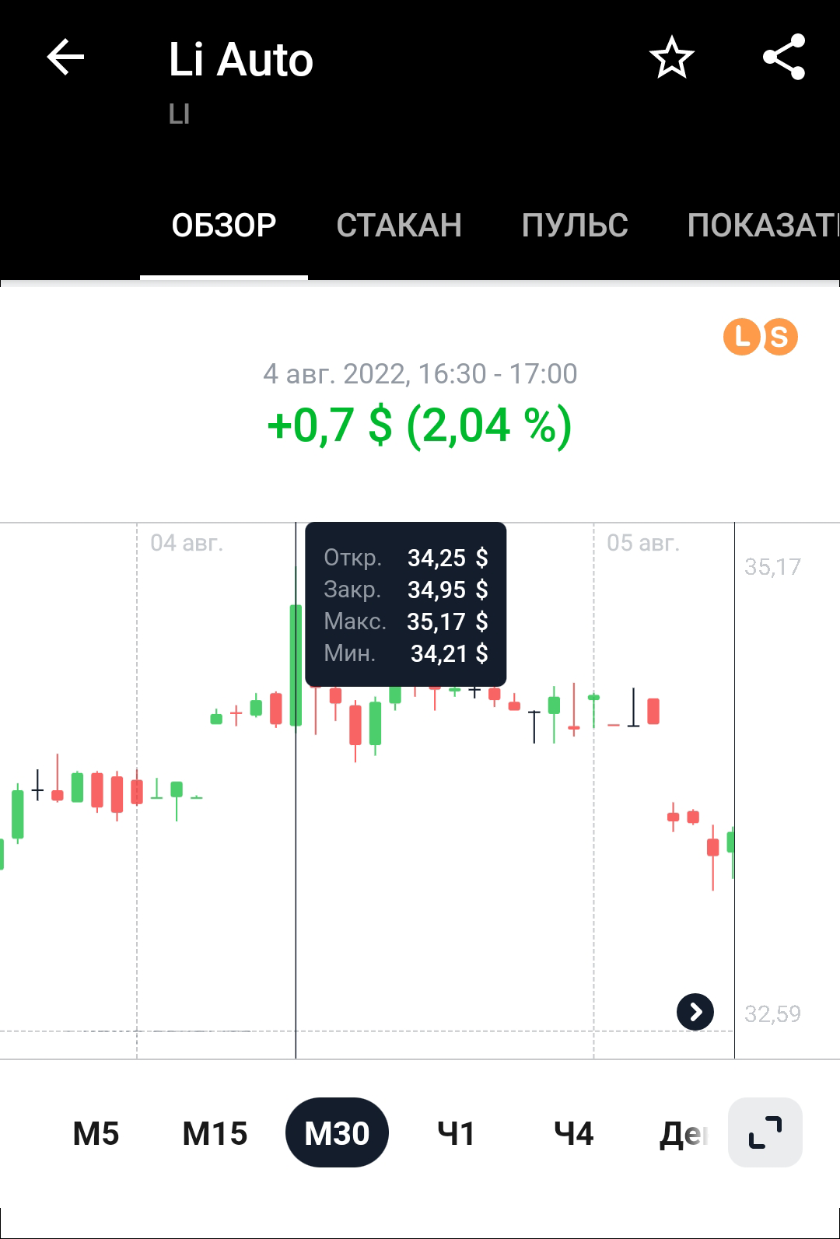Tap the OHLC price tooltip
The width and height of the screenshot is (840, 1239).
[x=406, y=604]
